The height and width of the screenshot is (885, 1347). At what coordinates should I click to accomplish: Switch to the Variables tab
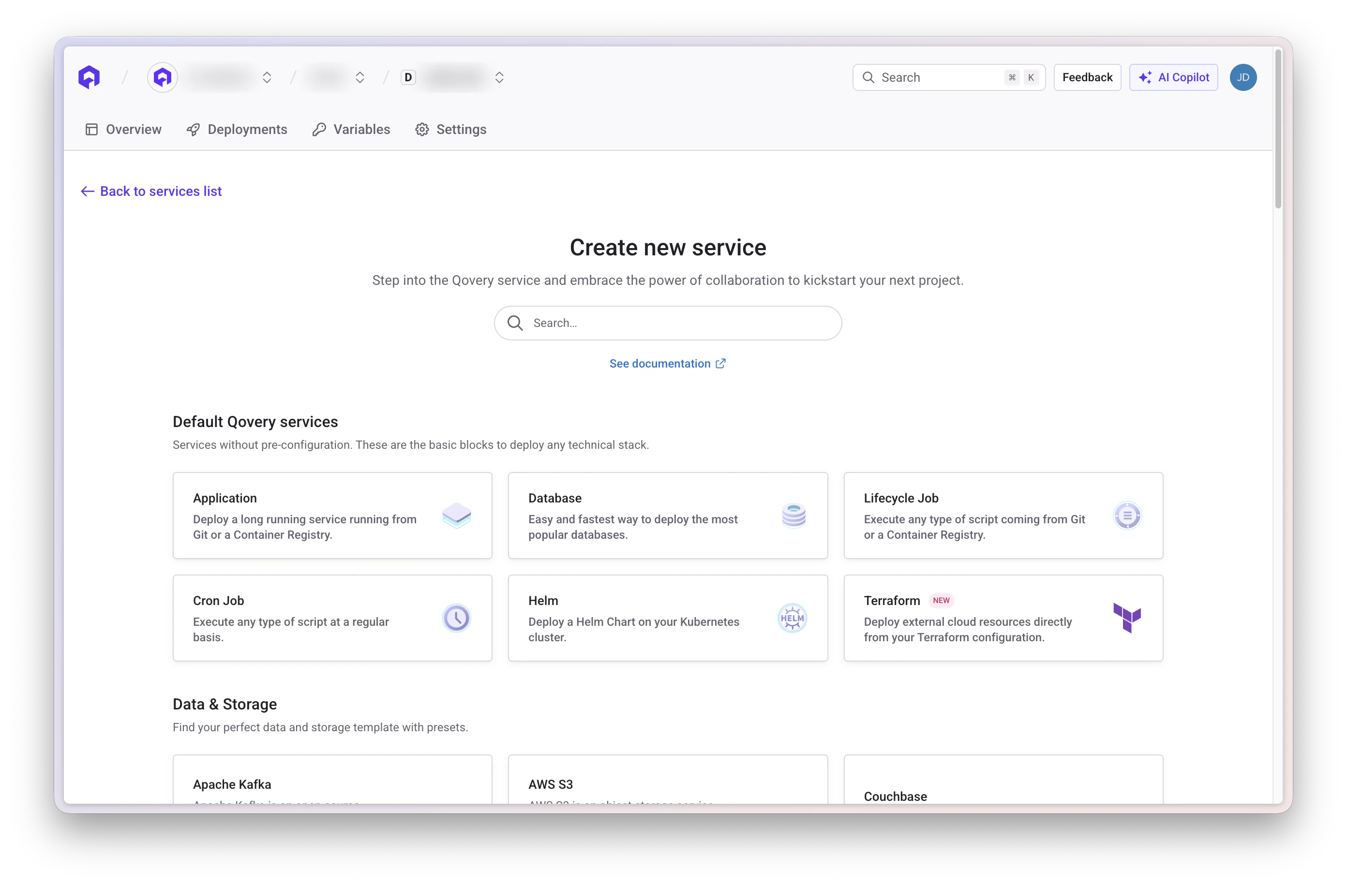tap(351, 130)
